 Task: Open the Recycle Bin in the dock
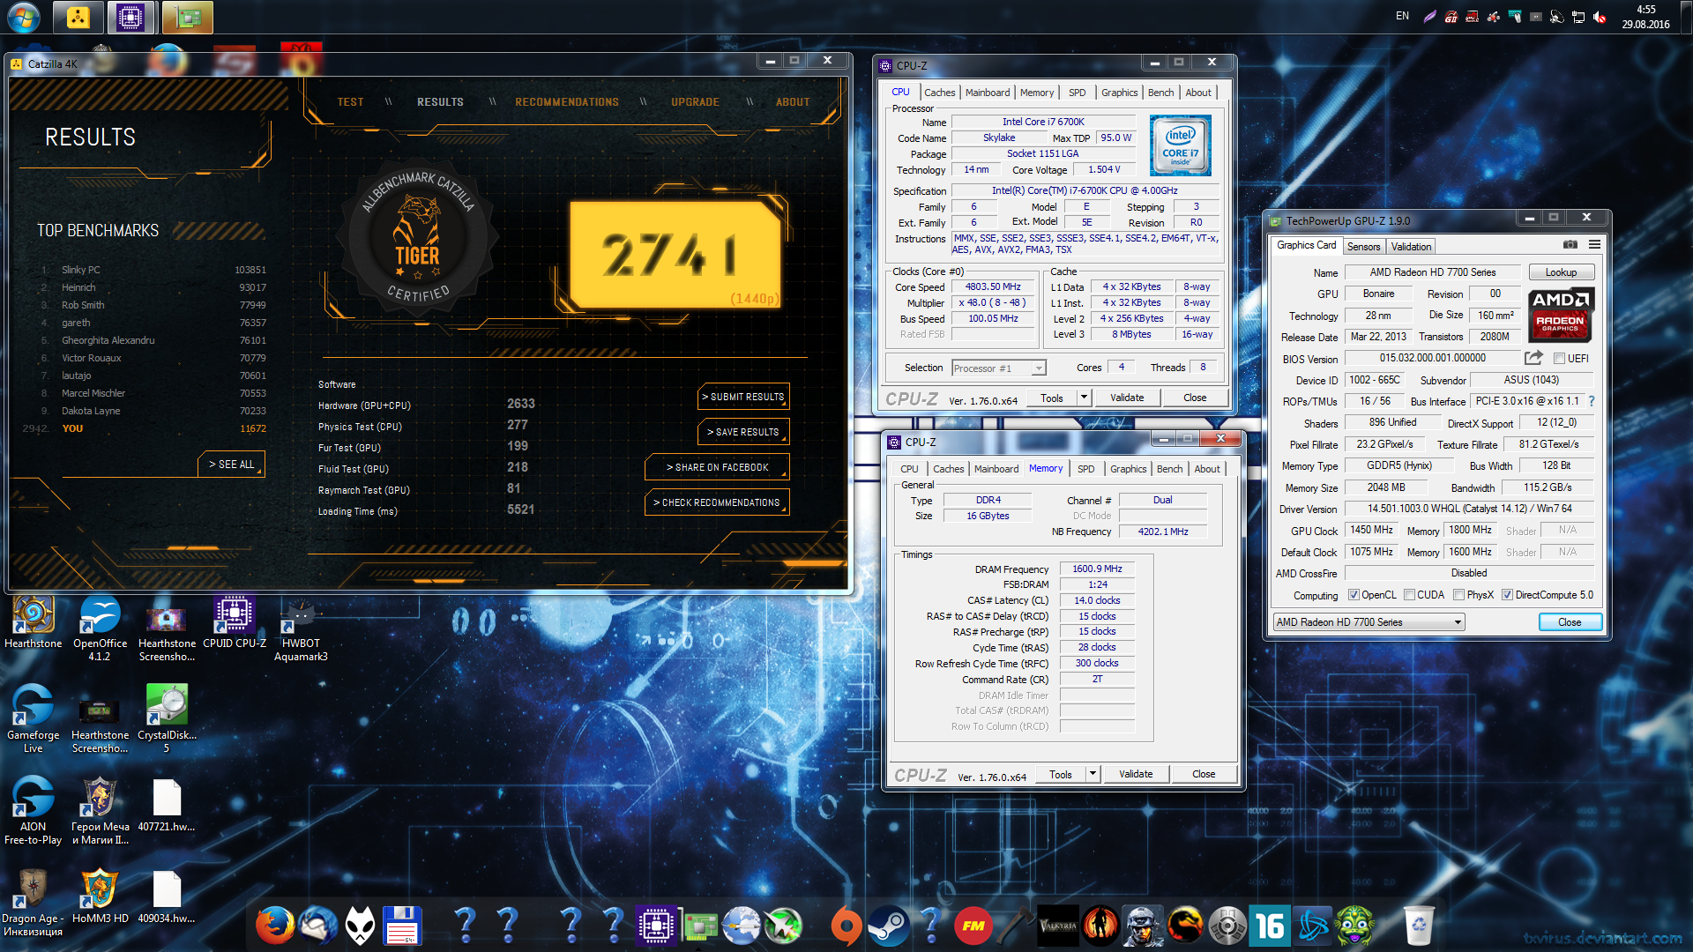click(1418, 926)
